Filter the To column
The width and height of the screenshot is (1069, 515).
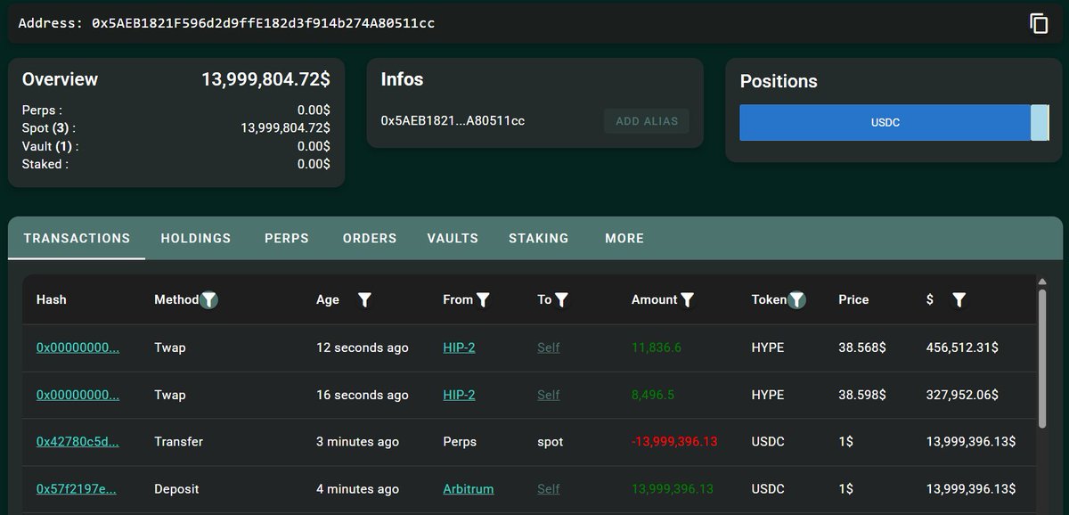(x=560, y=300)
